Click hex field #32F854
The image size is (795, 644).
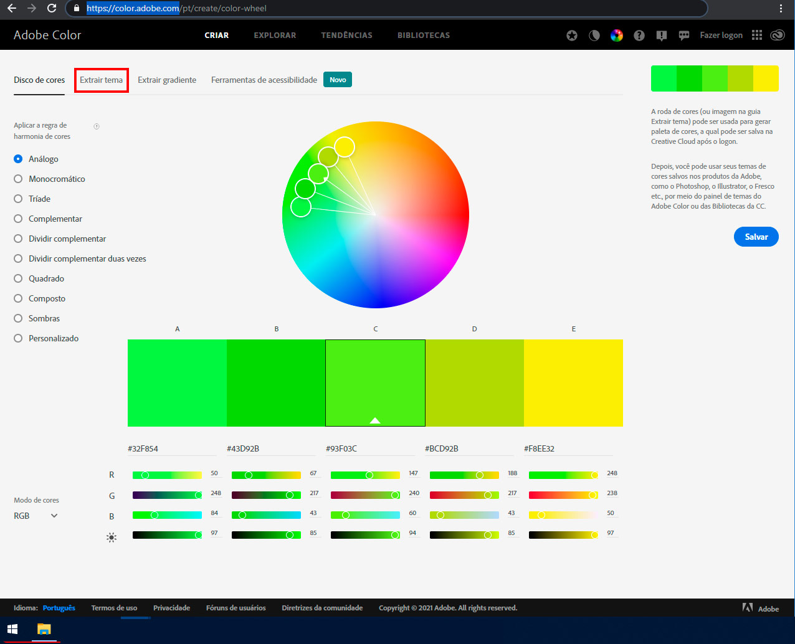pos(172,448)
